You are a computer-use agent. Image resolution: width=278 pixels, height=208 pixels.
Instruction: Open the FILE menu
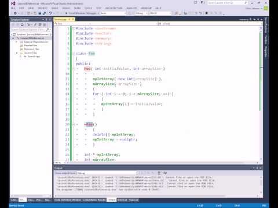tap(13, 8)
